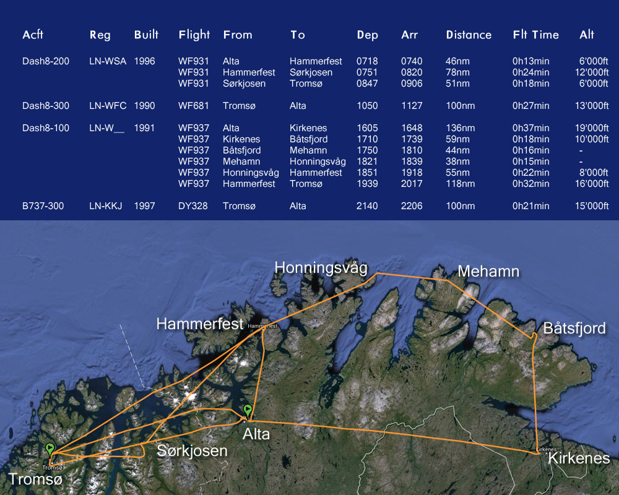
Task: Click flight number DY328 in the table
Action: (193, 206)
